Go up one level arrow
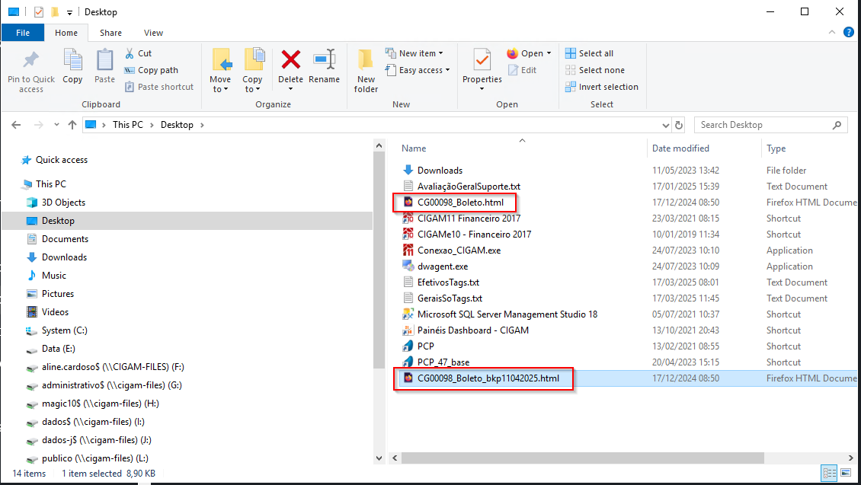The image size is (861, 485). coord(72,125)
